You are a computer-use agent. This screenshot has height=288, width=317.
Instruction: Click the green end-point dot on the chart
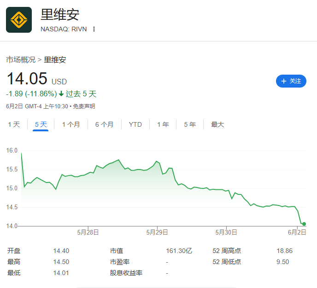coord(304,224)
